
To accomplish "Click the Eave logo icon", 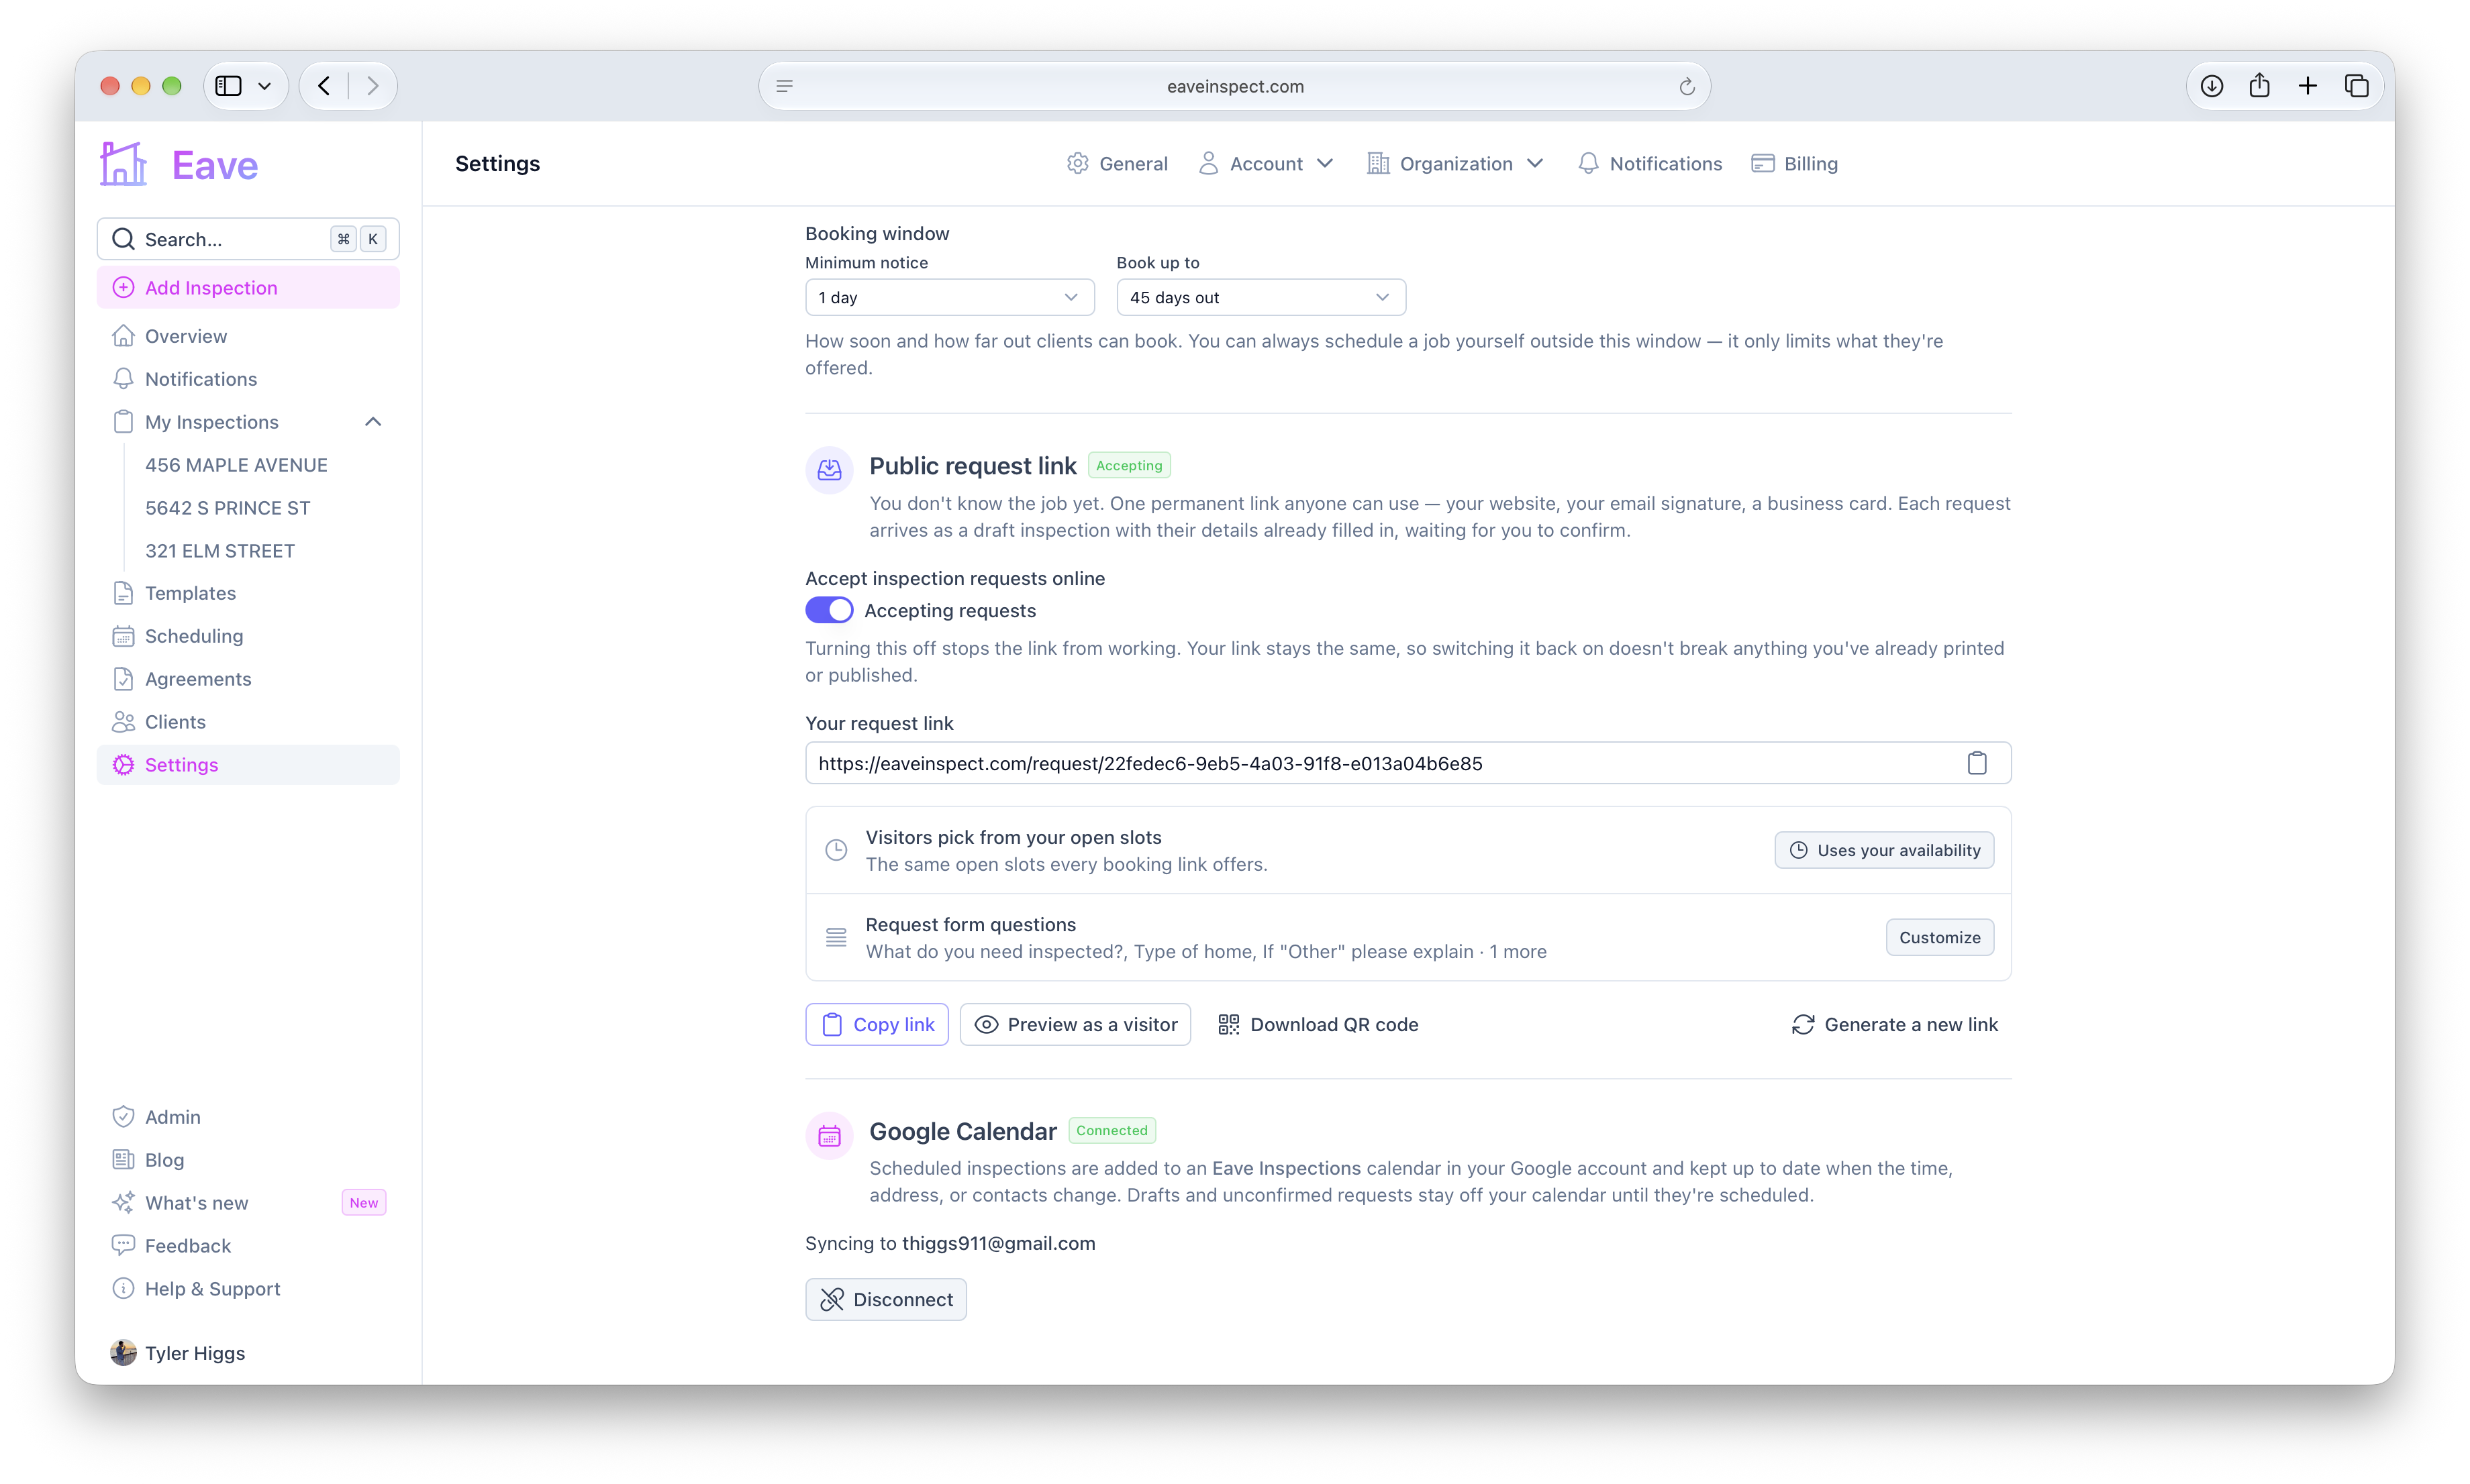I will point(123,164).
